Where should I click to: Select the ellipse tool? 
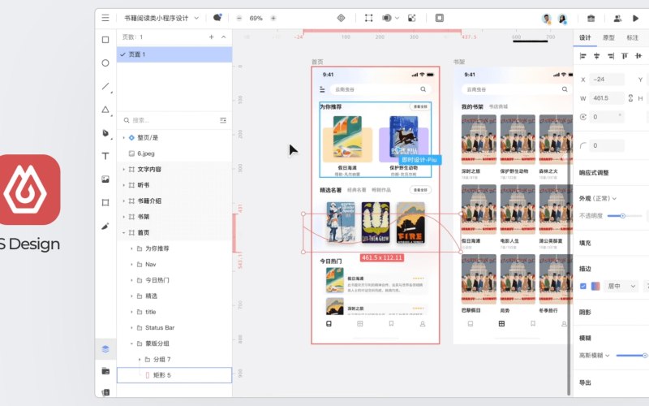(105, 63)
